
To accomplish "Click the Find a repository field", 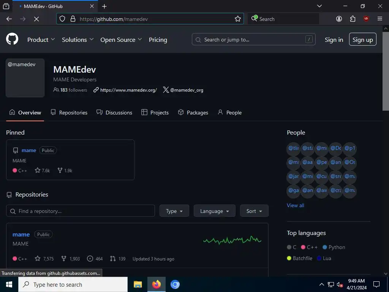I will tap(81, 211).
